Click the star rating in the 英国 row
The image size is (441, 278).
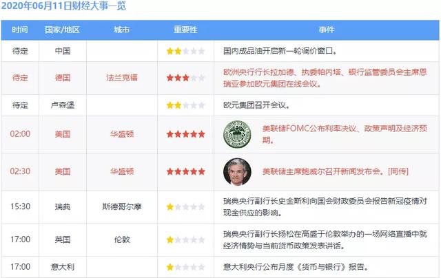tap(185, 239)
